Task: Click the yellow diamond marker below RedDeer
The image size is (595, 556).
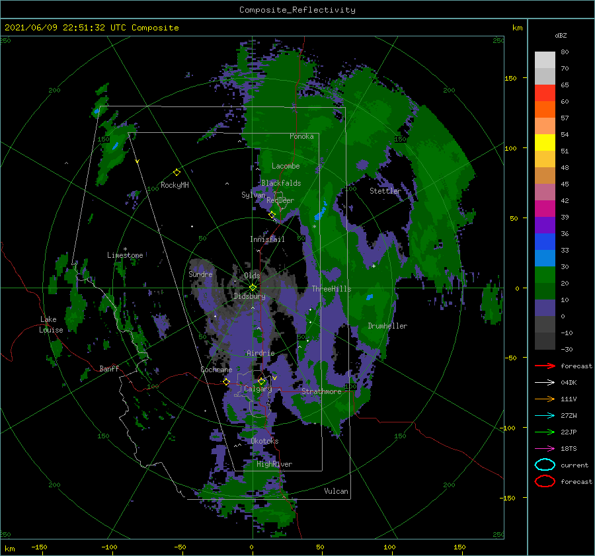Action: (272, 215)
